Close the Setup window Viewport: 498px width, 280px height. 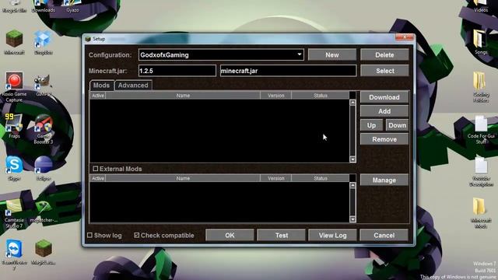click(x=405, y=37)
